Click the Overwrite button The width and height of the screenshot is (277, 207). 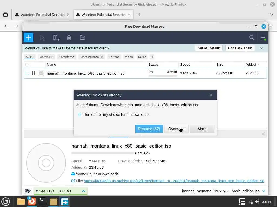176,129
